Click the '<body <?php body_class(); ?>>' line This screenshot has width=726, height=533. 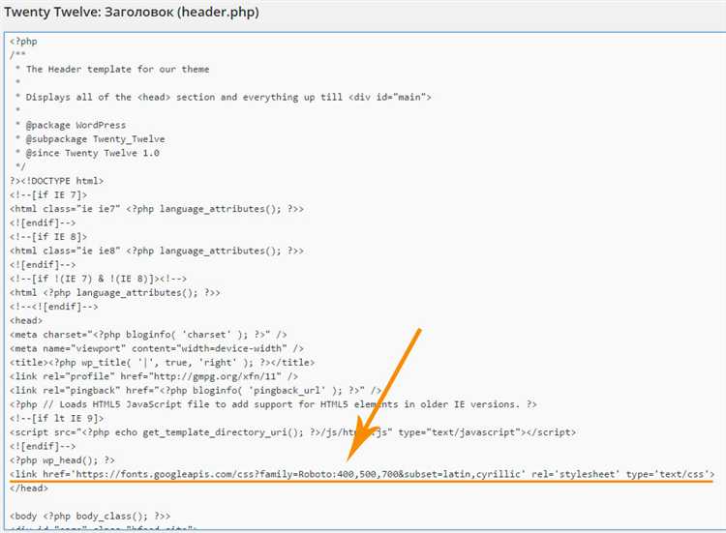tap(90, 517)
